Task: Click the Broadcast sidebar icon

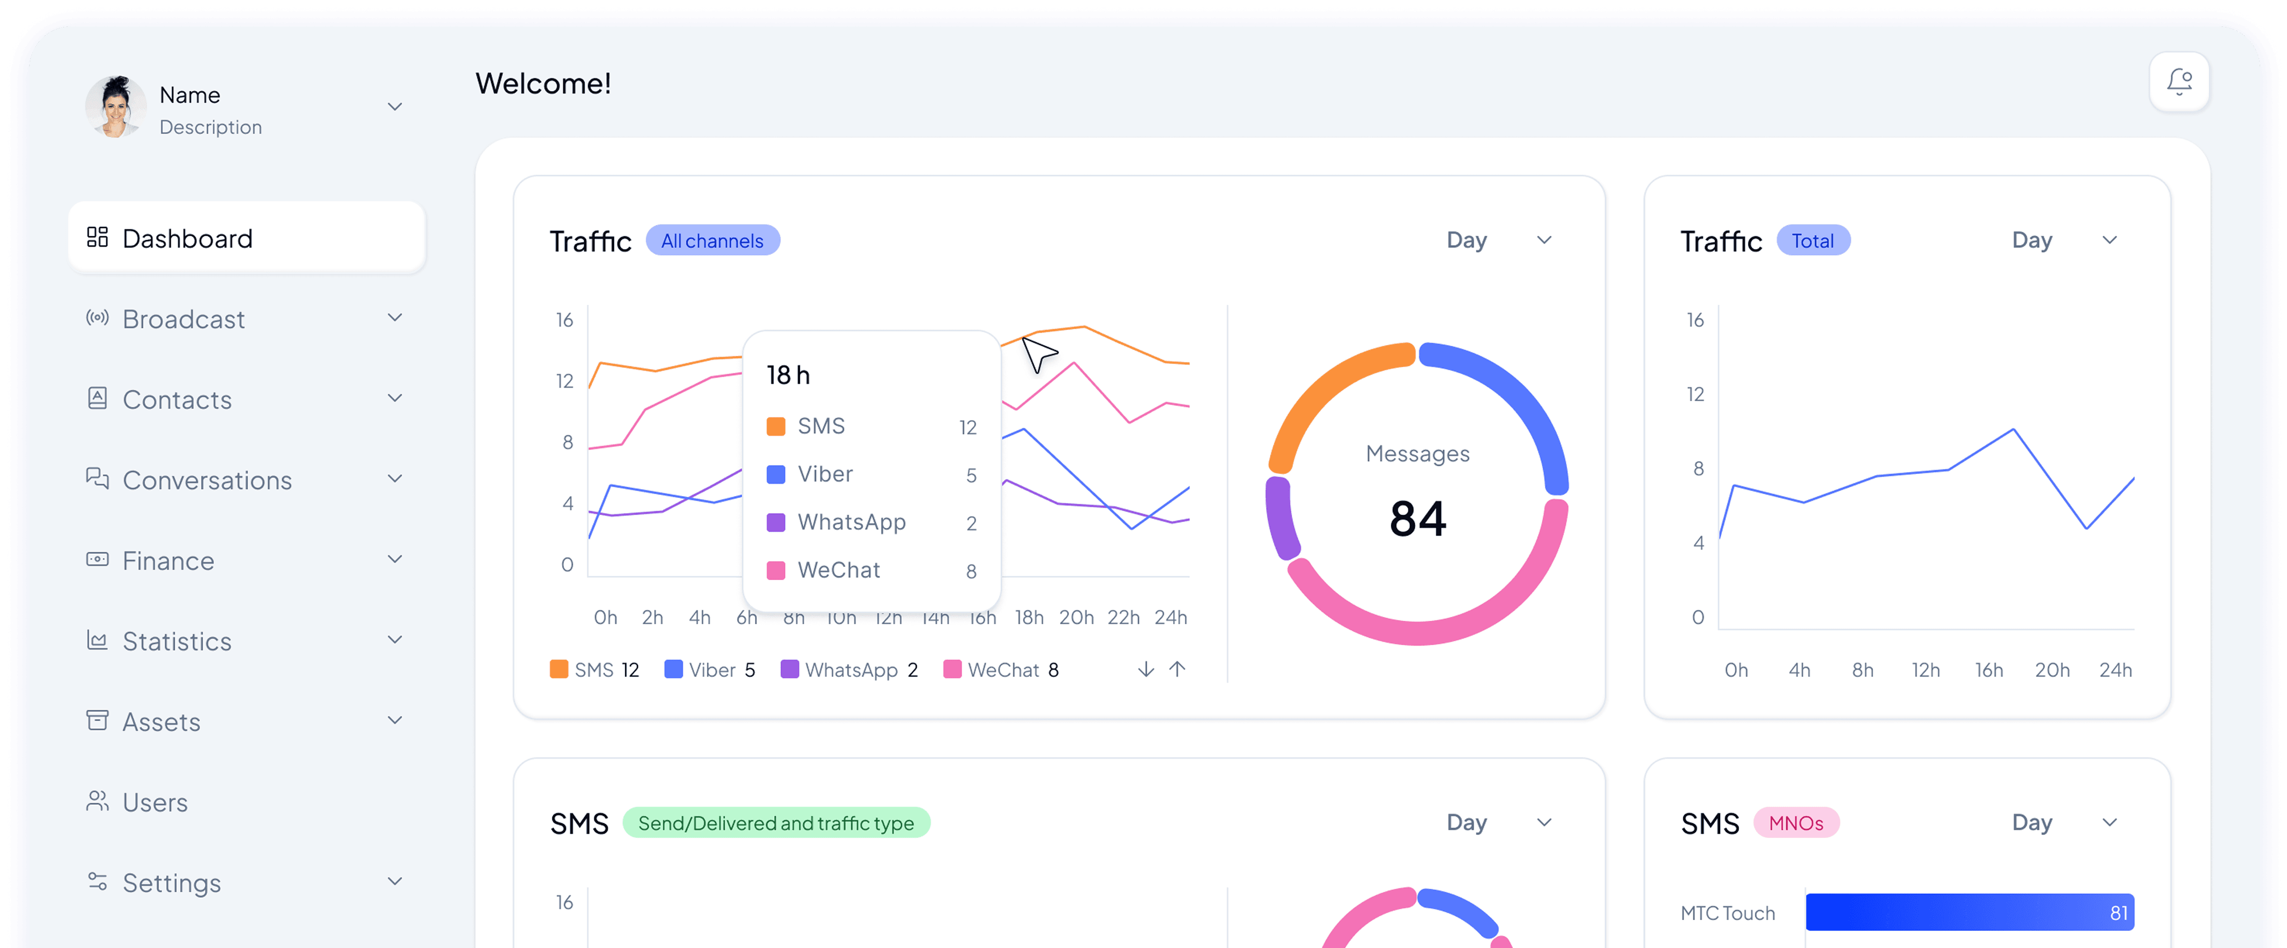Action: click(x=97, y=318)
